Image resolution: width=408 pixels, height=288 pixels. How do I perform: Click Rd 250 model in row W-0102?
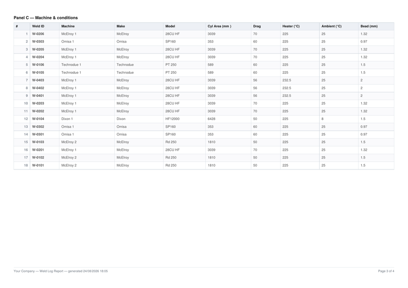[x=171, y=158]
